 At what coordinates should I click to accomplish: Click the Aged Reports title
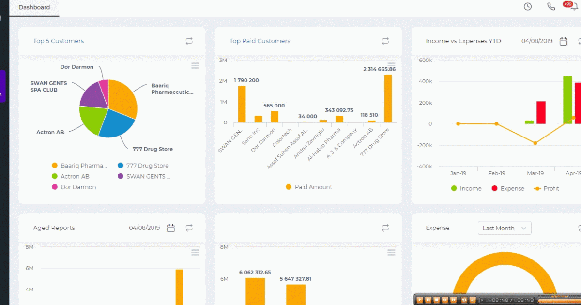click(54, 228)
